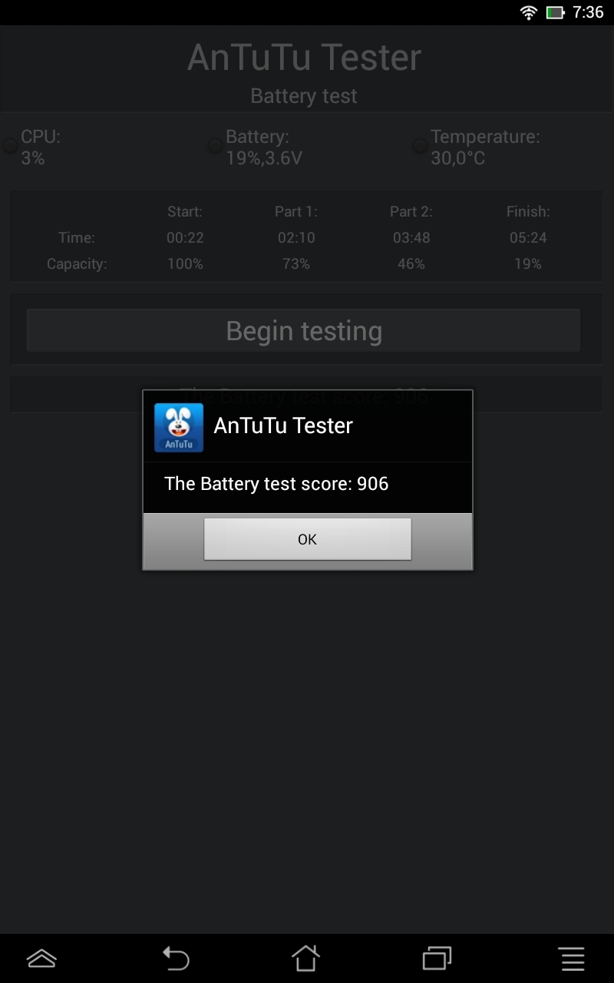The height and width of the screenshot is (983, 614).
Task: Tap the Wi-Fi status icon
Action: 528,12
